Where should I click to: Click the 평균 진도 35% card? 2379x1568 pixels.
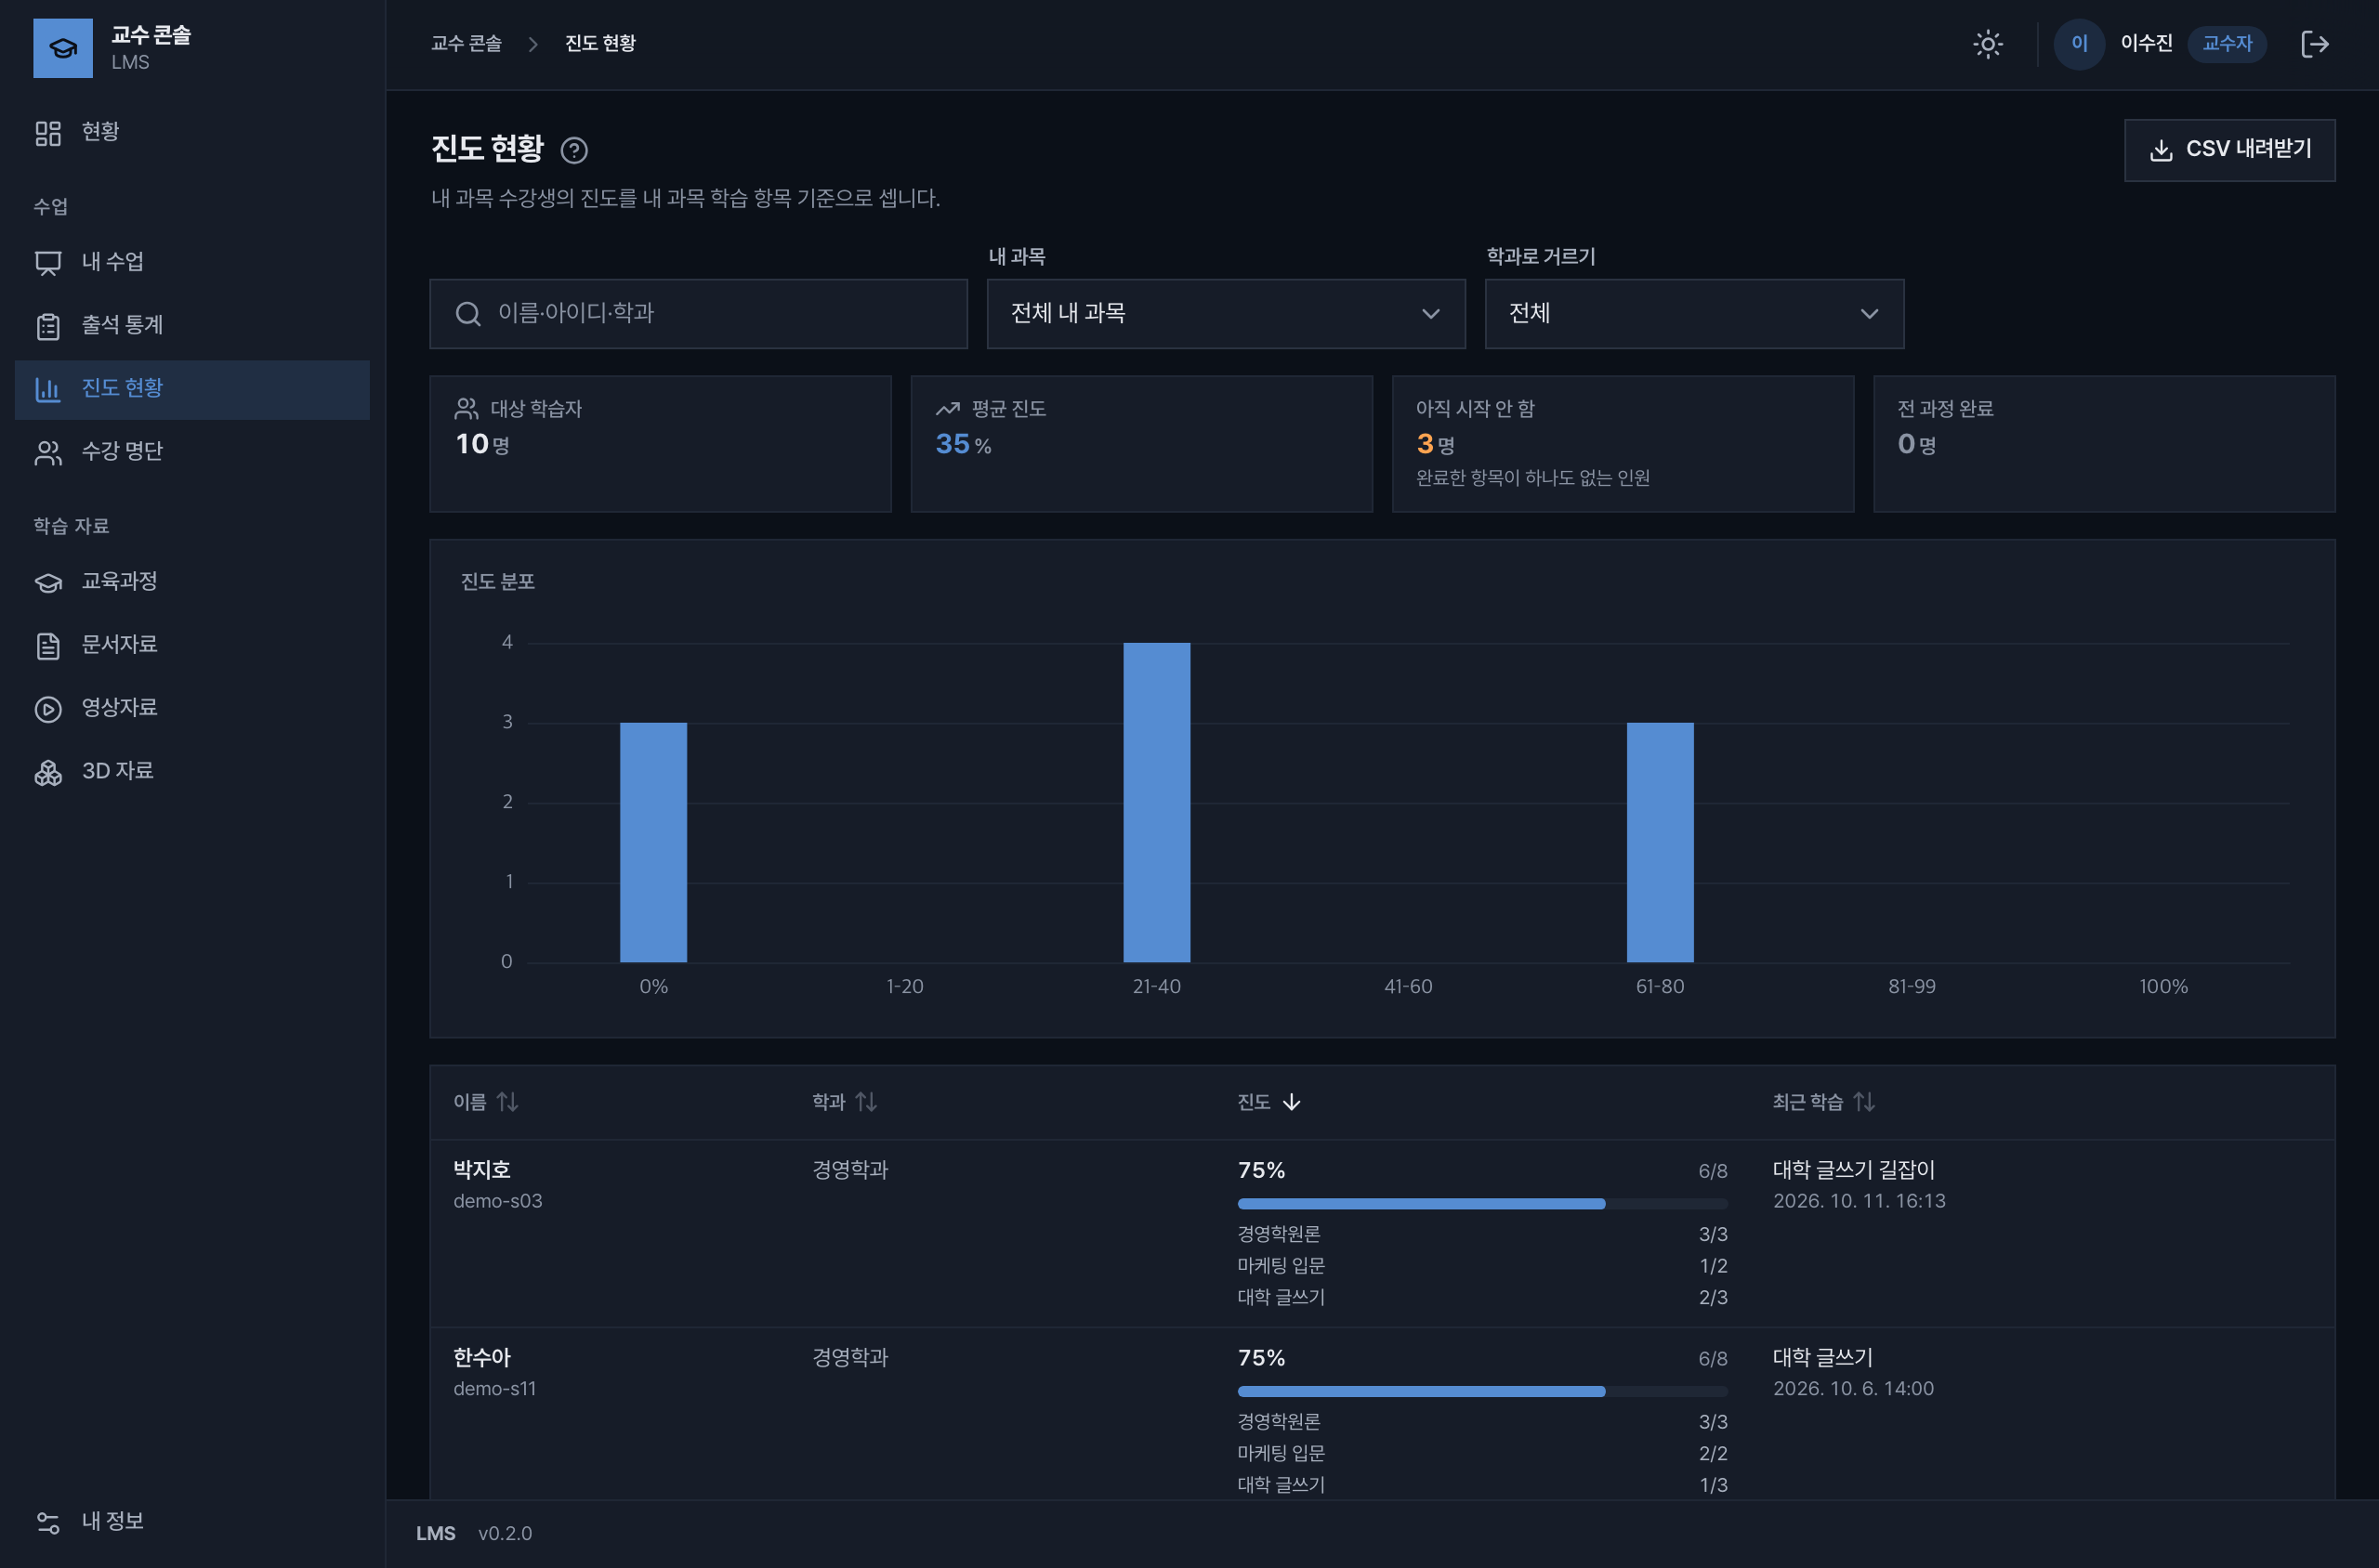(x=1141, y=444)
